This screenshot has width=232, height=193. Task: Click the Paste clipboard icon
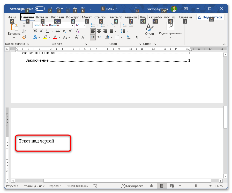click(15, 27)
